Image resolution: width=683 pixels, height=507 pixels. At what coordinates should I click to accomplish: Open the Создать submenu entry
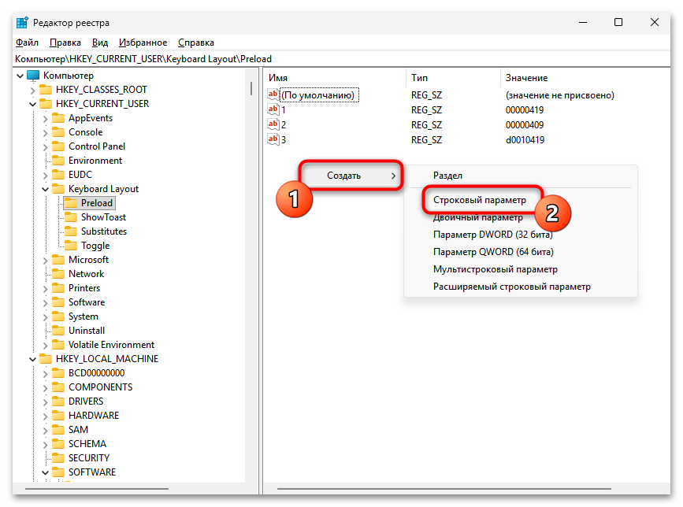coord(351,176)
